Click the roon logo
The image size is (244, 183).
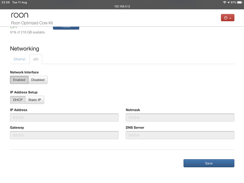[20, 15]
